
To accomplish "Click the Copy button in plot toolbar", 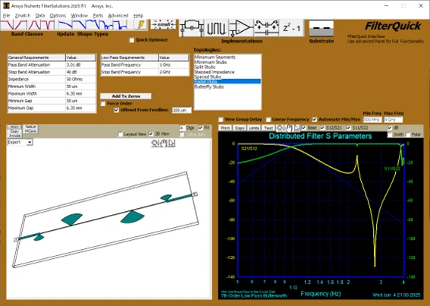I will tap(240, 128).
